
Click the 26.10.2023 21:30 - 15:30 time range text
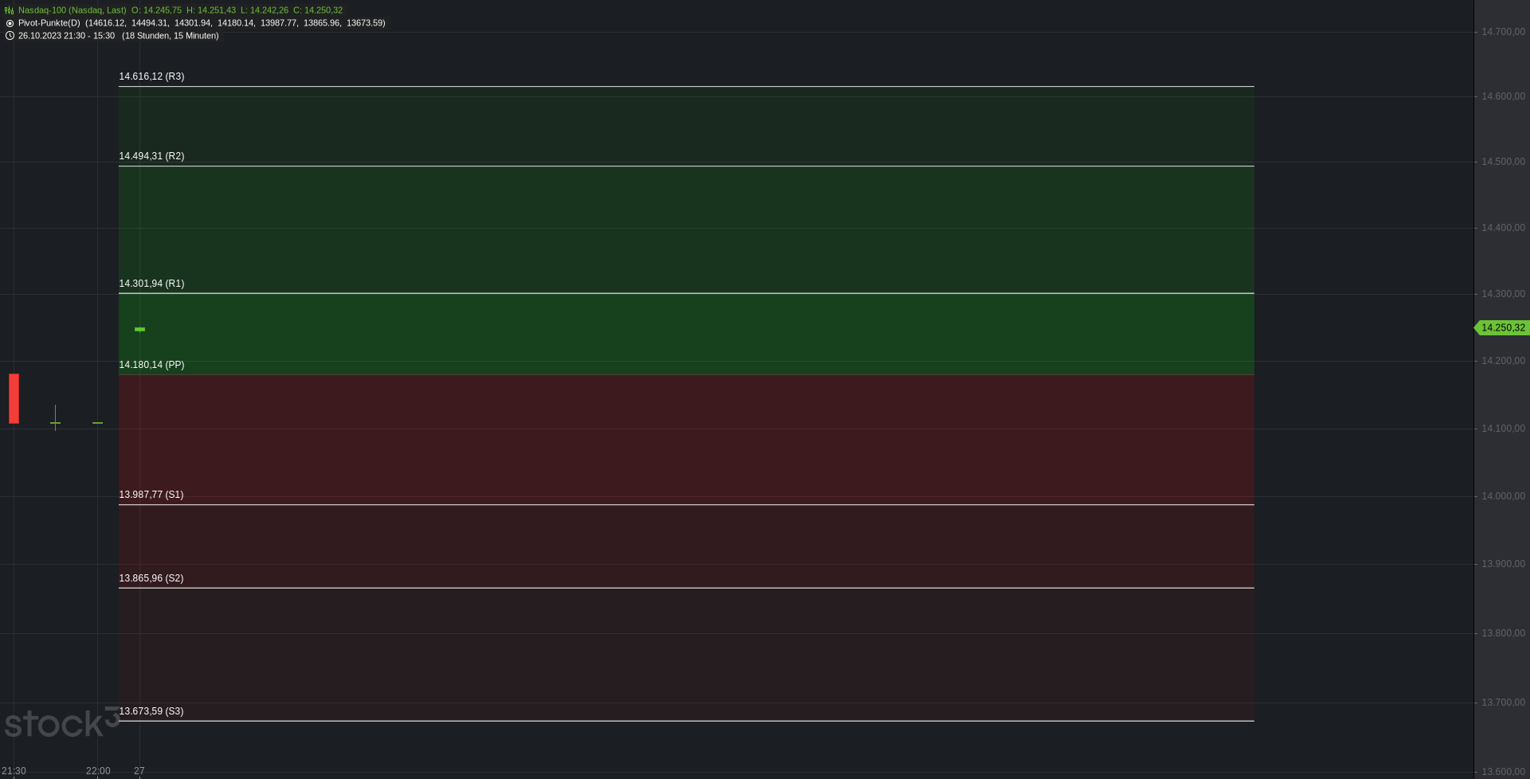click(66, 36)
